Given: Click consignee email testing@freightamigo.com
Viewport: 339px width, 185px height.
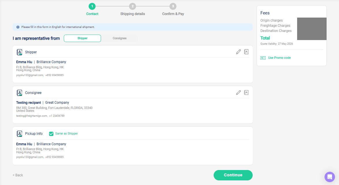Looking at the screenshot, I should coord(32,116).
